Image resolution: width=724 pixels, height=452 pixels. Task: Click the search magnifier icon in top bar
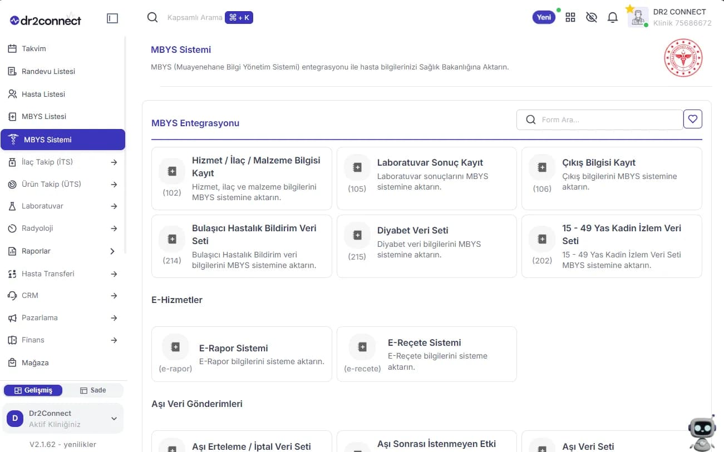152,17
